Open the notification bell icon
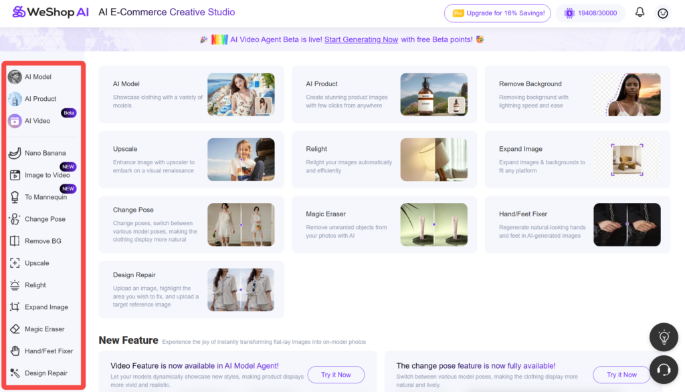This screenshot has width=685, height=392. point(640,13)
